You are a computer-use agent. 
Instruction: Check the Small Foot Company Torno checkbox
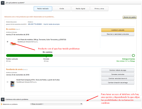[7, 82]
